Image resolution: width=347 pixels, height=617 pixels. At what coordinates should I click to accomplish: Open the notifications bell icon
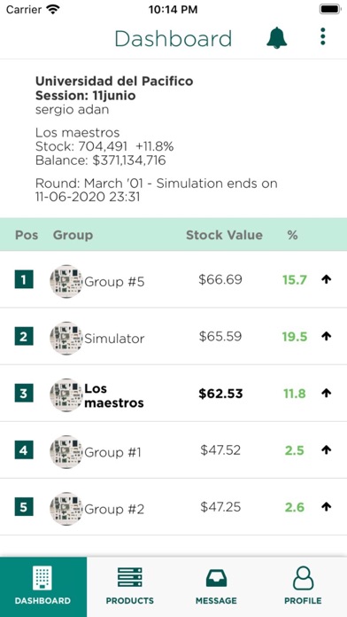click(277, 38)
